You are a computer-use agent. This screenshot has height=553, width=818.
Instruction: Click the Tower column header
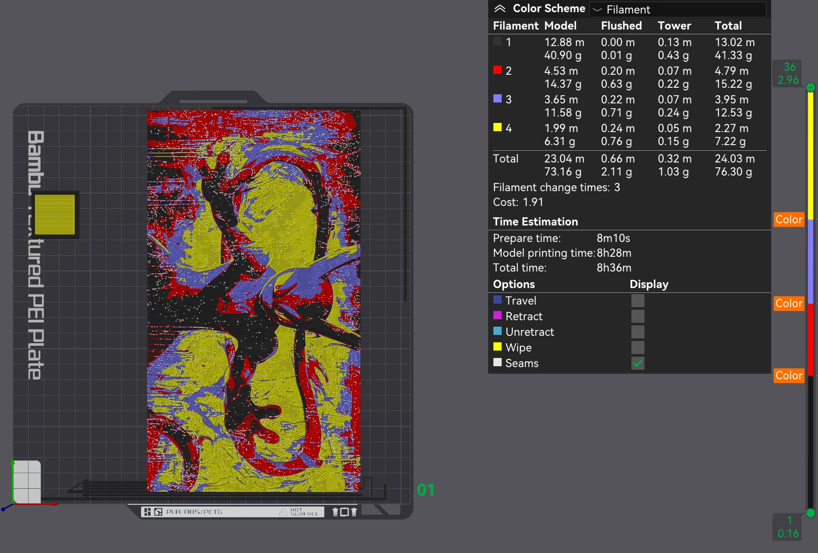(674, 26)
